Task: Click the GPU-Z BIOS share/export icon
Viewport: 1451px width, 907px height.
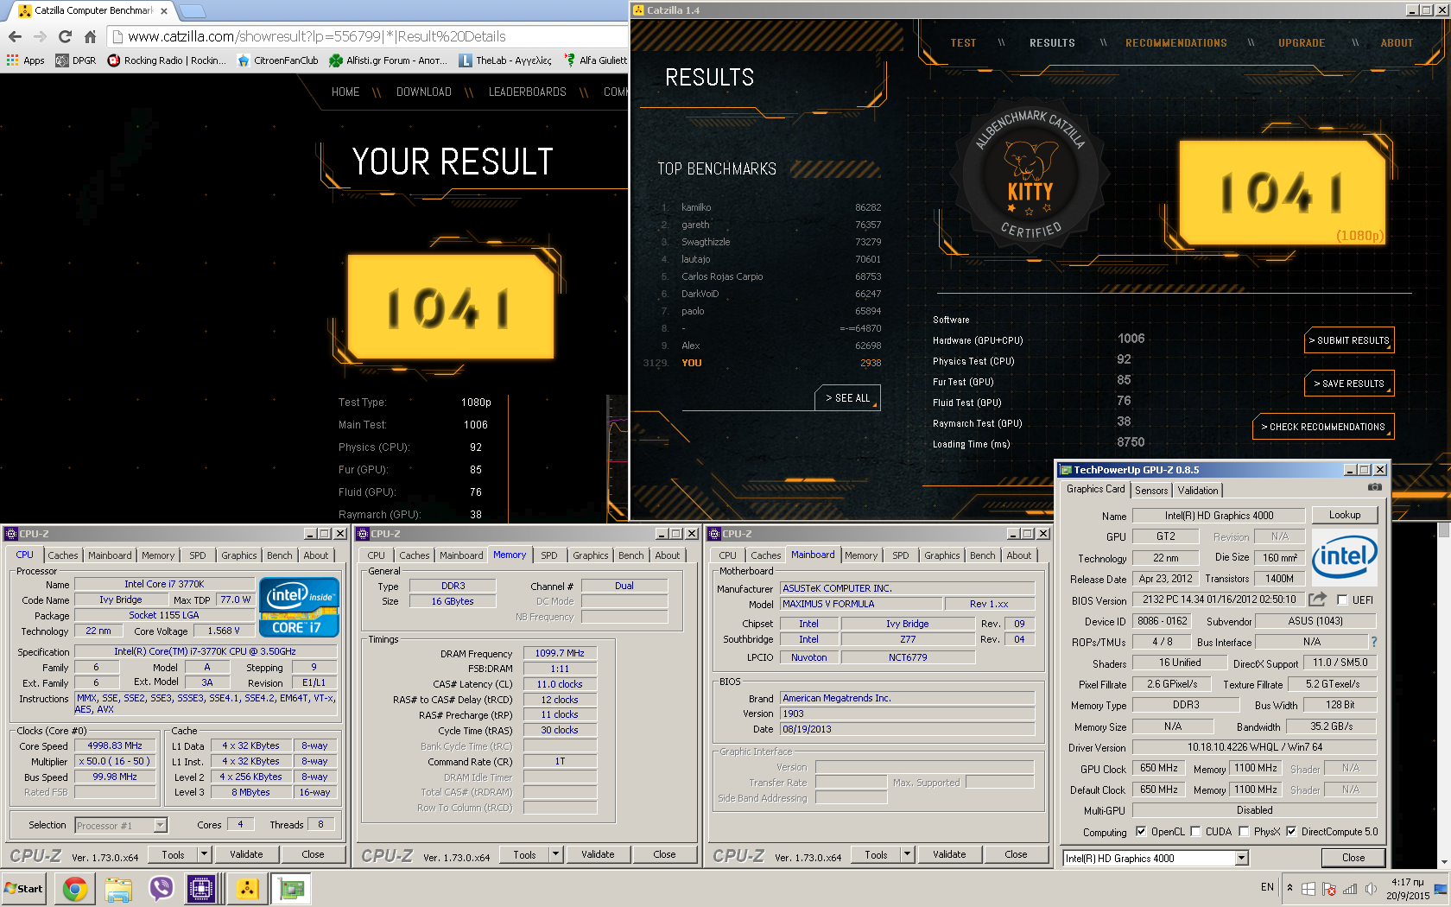Action: pyautogui.click(x=1317, y=599)
